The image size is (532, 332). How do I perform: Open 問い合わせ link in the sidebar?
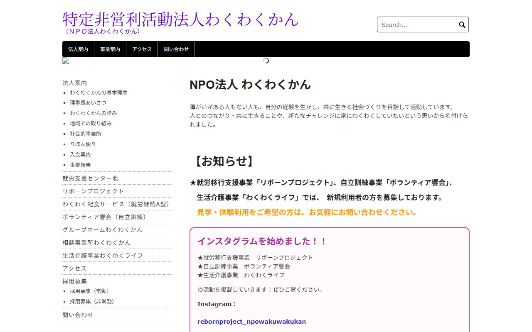pos(78,315)
